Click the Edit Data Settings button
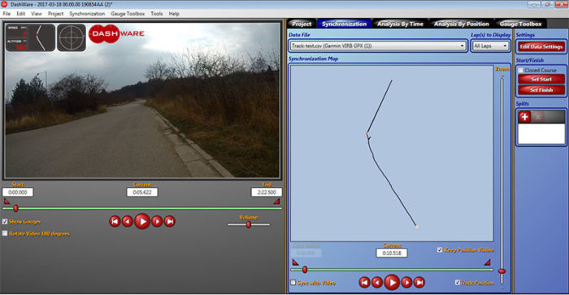The width and height of the screenshot is (569, 295). pos(541,46)
